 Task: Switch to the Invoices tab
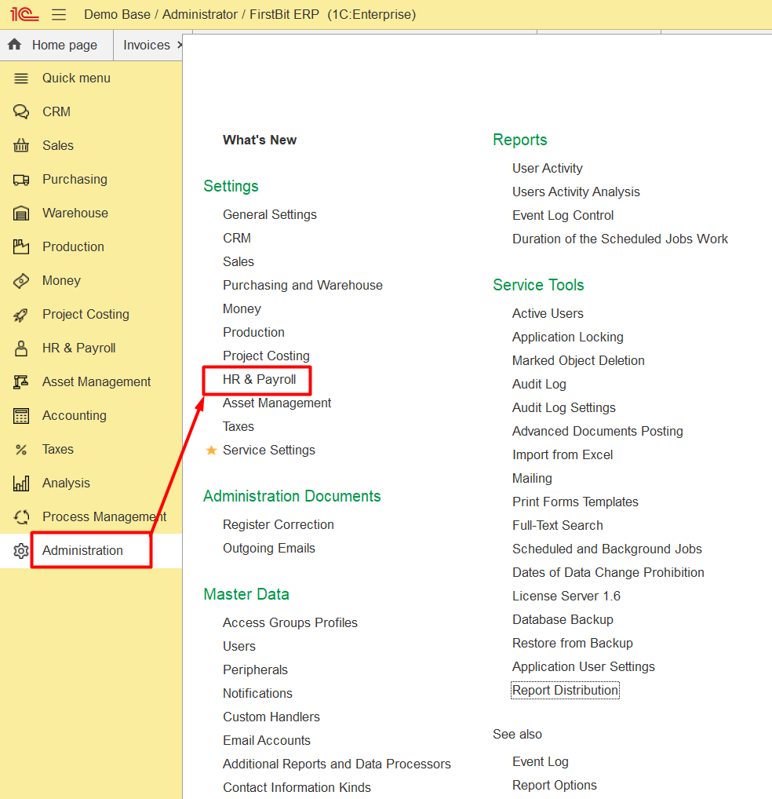[147, 45]
